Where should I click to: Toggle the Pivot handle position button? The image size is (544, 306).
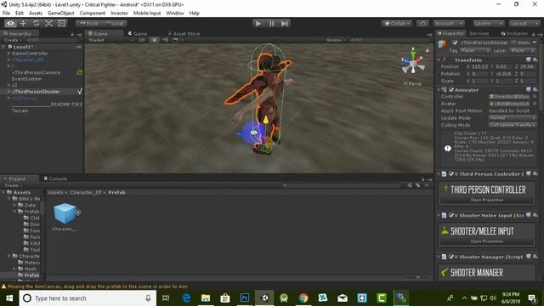click(x=88, y=24)
